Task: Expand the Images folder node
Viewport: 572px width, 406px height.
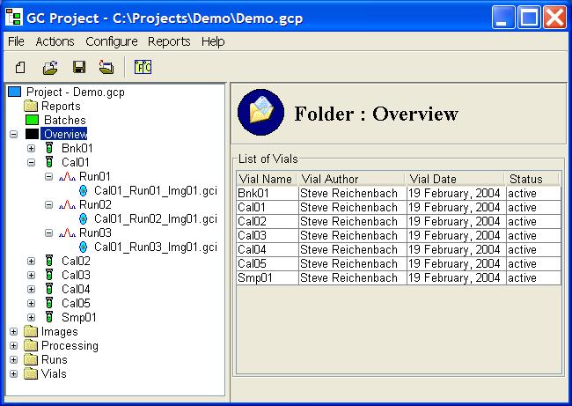Action: point(13,332)
